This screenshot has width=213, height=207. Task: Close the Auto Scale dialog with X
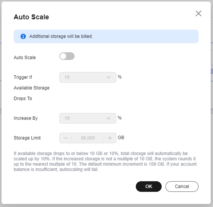coord(199,13)
